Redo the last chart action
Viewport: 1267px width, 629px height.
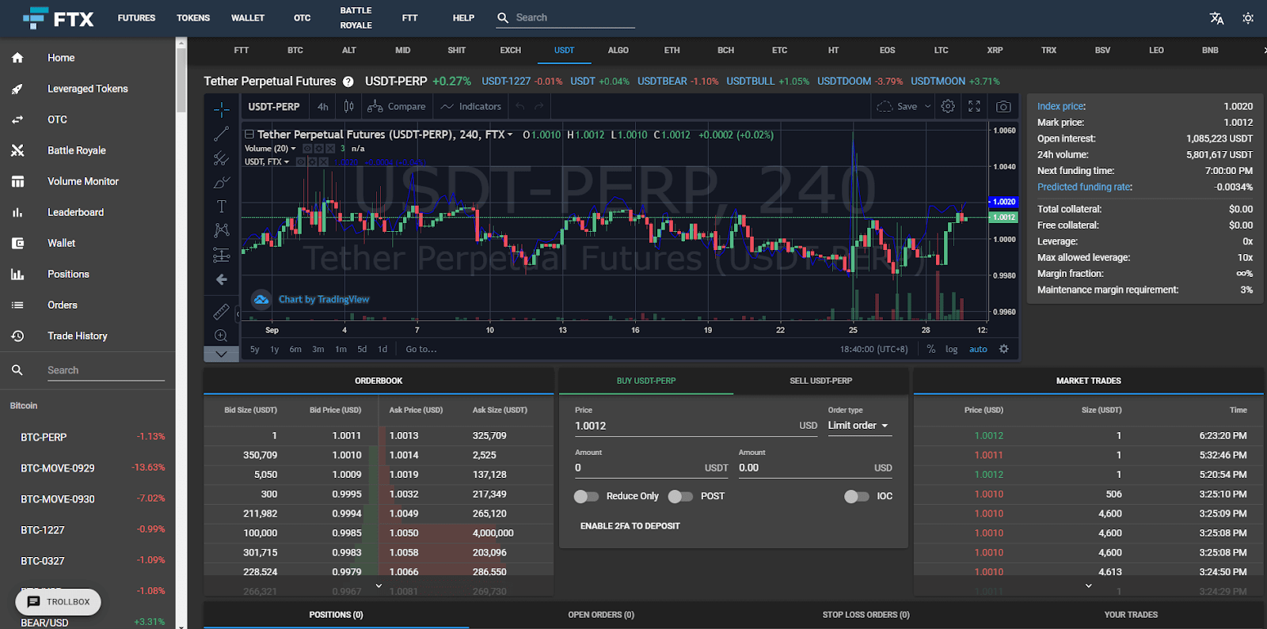pos(539,107)
